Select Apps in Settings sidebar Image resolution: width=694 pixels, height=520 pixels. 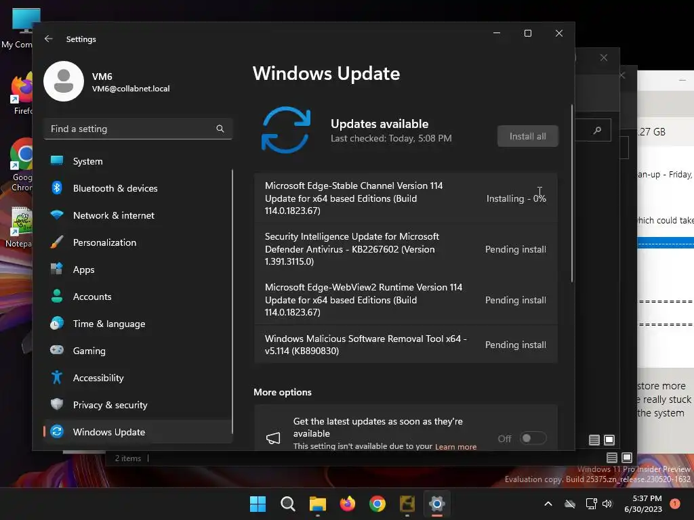[x=138, y=269]
